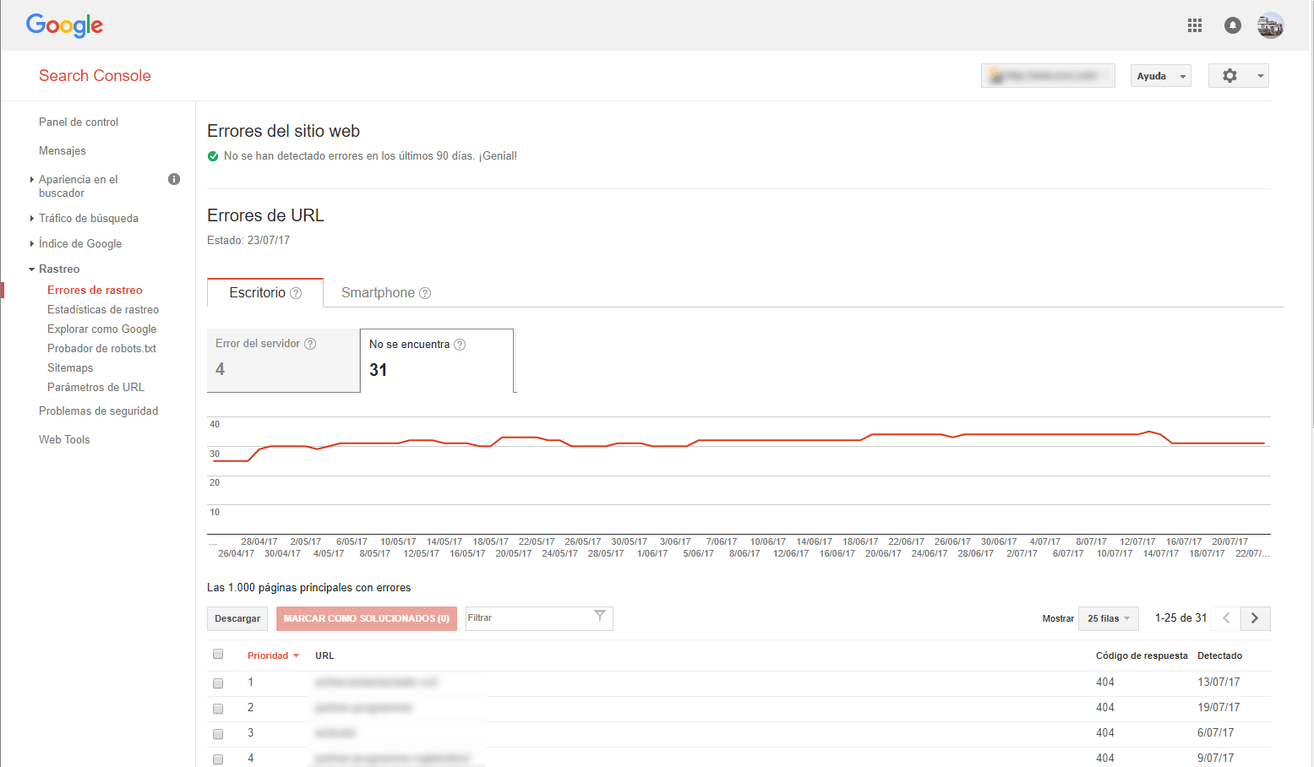Click the Google logo
The image size is (1314, 767).
coord(64,25)
